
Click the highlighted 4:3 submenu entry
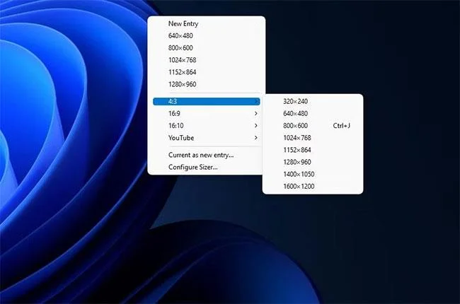206,101
